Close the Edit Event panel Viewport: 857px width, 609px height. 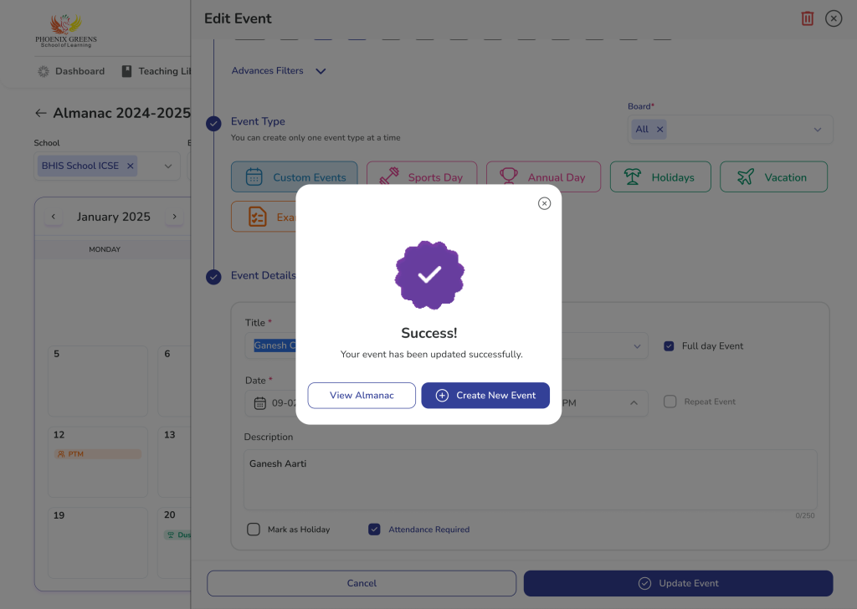point(833,18)
